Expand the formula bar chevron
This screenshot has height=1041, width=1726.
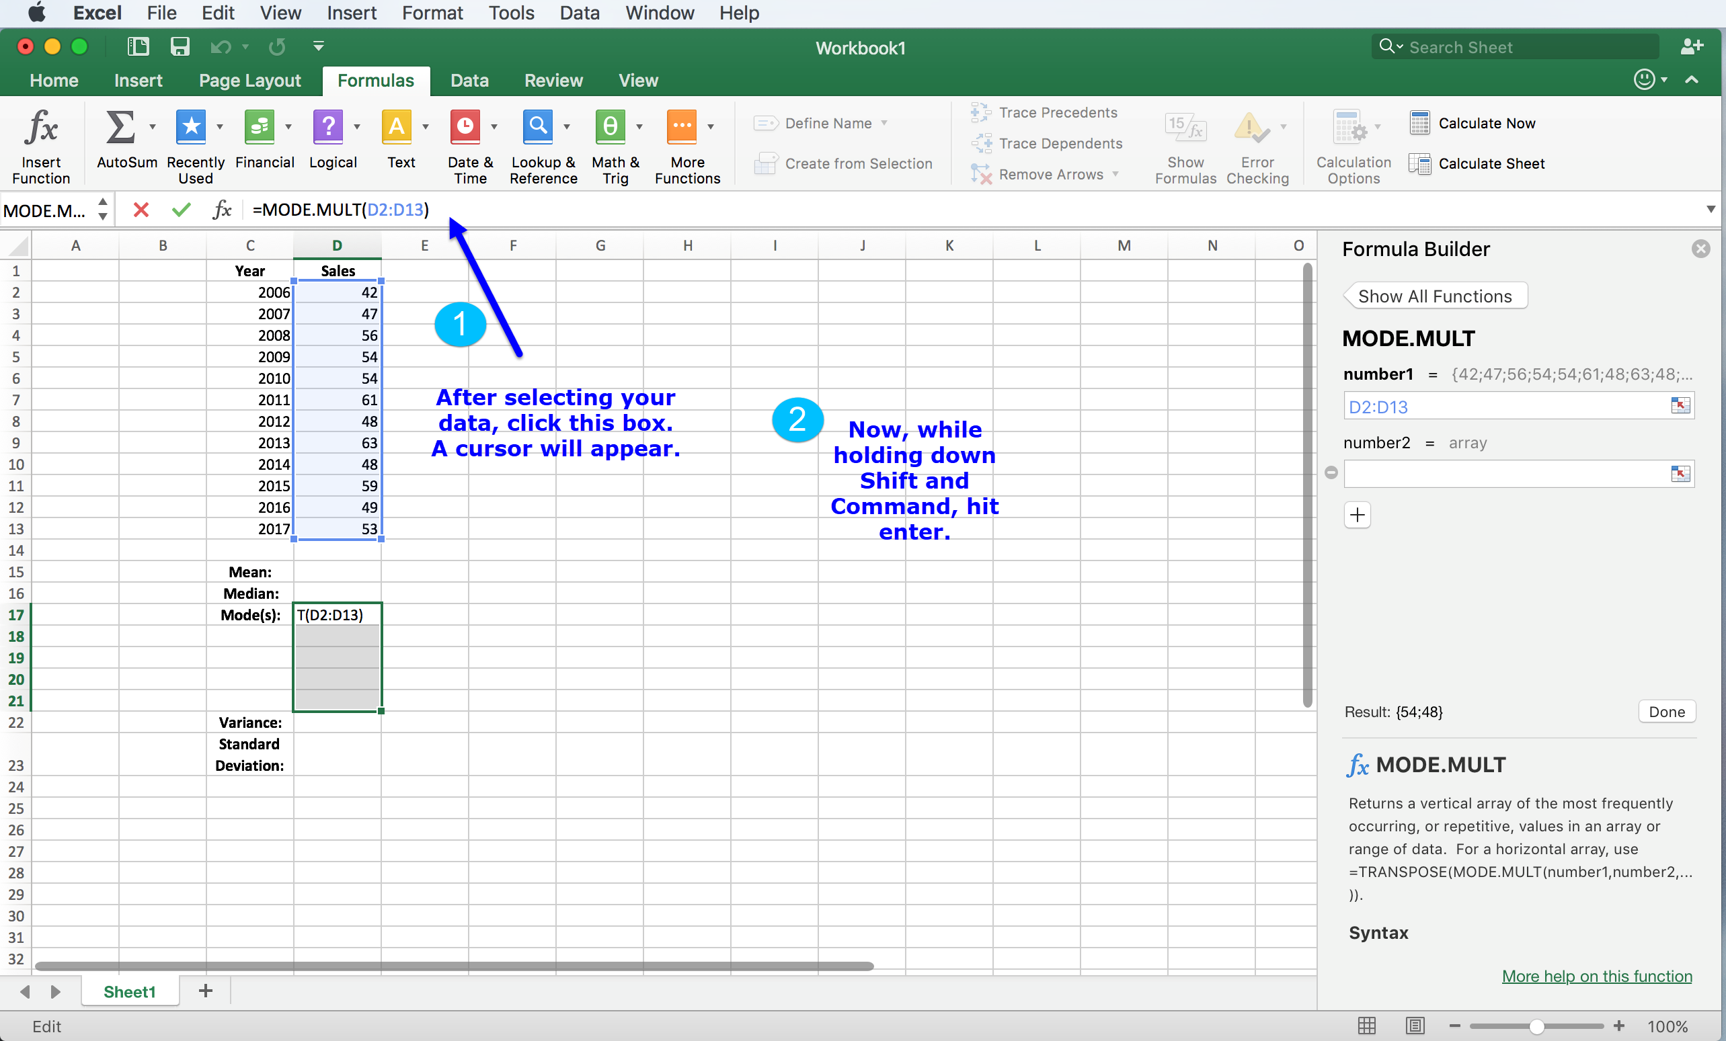[1711, 209]
